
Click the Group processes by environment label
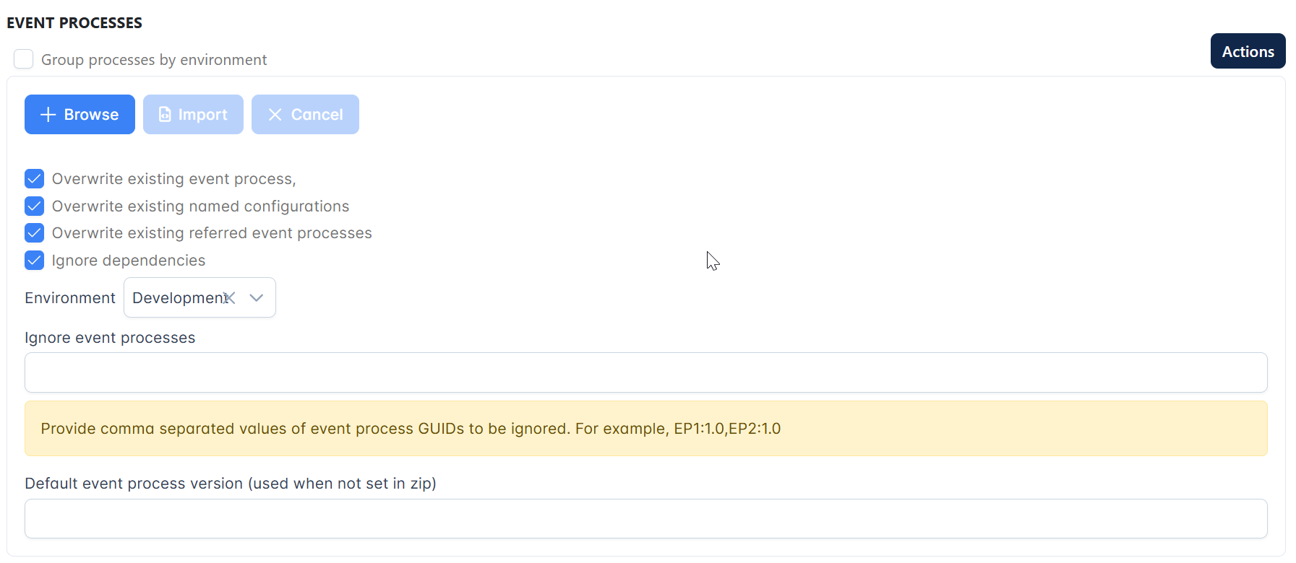pos(154,60)
